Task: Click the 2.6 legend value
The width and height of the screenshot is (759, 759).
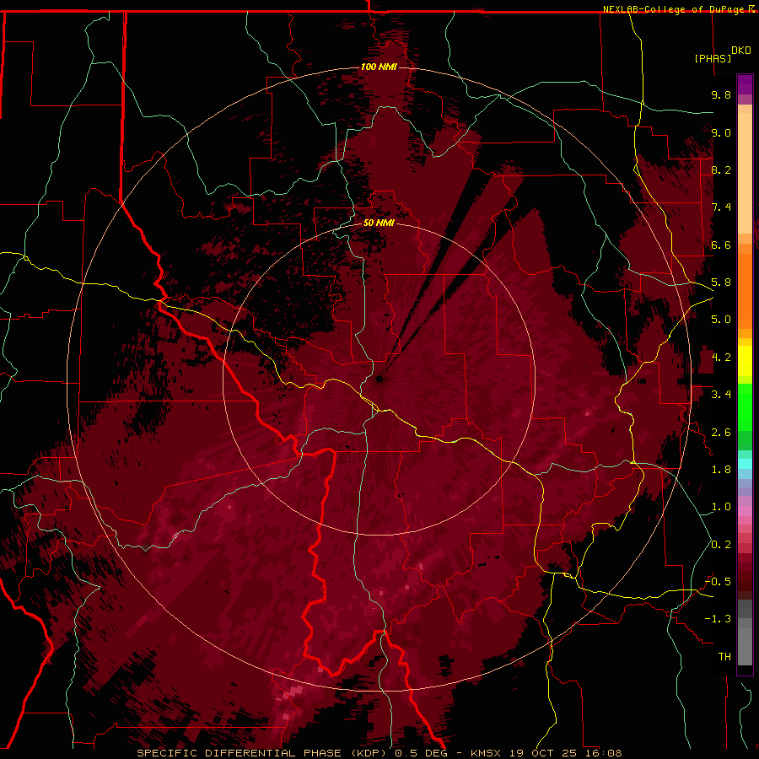Action: point(721,433)
